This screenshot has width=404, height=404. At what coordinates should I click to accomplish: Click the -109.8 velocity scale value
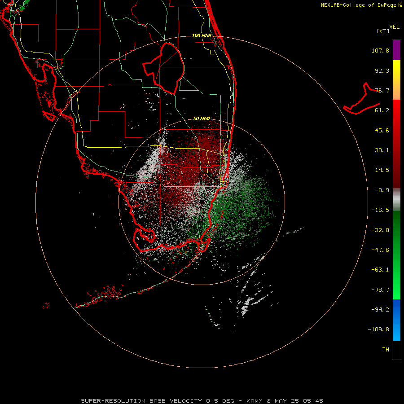(x=378, y=329)
